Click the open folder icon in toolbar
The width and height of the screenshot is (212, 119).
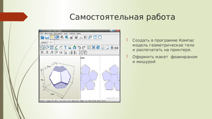coord(42,37)
